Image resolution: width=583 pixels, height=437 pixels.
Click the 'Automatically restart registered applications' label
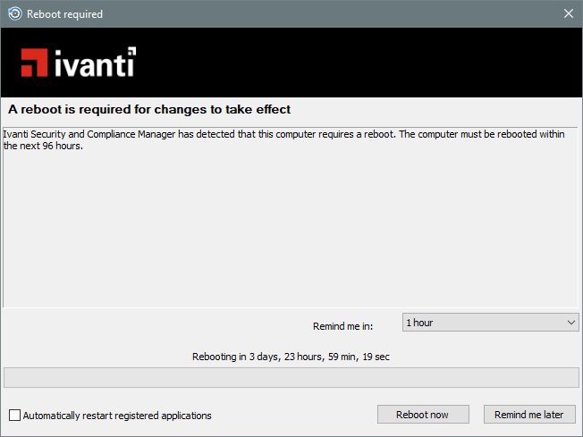click(x=117, y=415)
